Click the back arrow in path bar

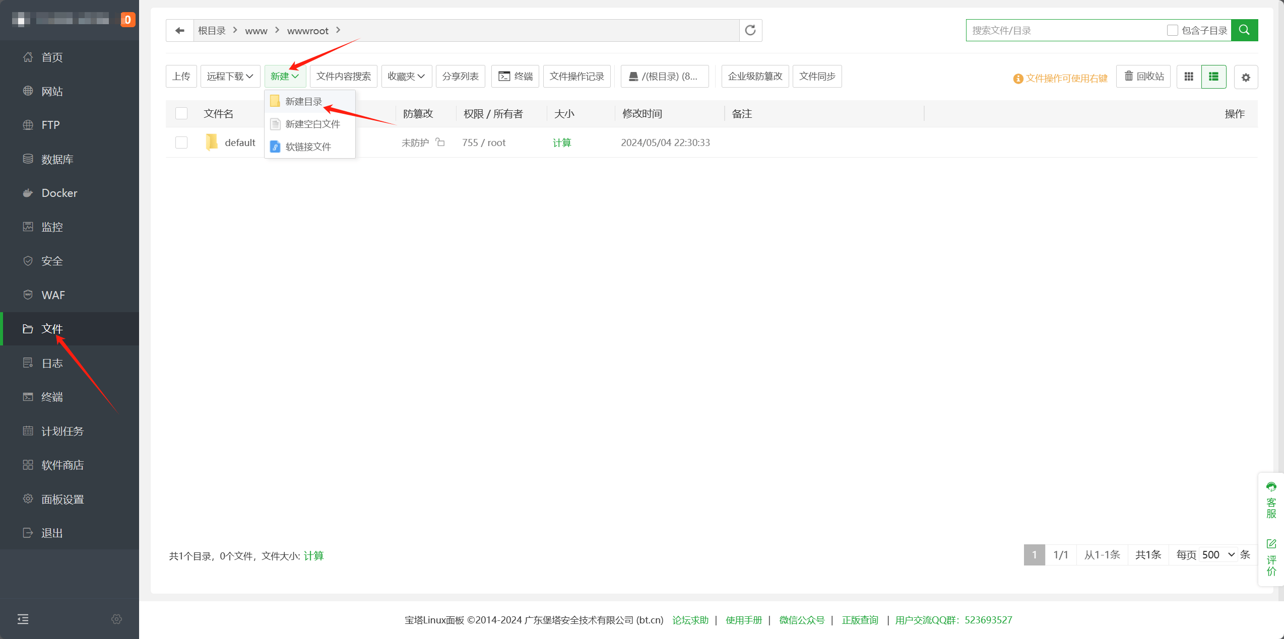click(180, 31)
